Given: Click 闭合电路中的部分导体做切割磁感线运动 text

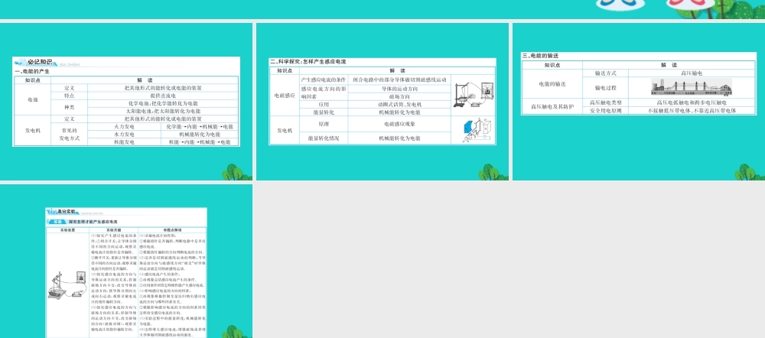Looking at the screenshot, I should click(399, 79).
